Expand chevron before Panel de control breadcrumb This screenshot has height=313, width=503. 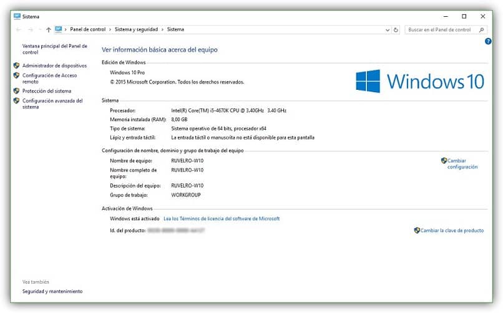(66, 29)
